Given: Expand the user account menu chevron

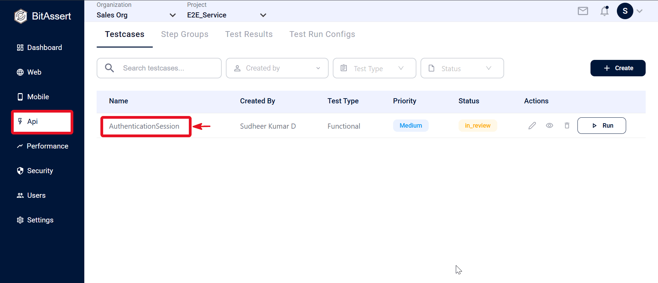Looking at the screenshot, I should [639, 11].
